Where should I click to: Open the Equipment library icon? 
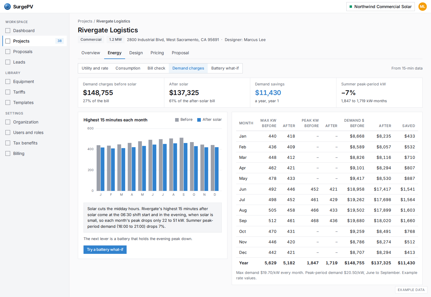click(x=8, y=82)
